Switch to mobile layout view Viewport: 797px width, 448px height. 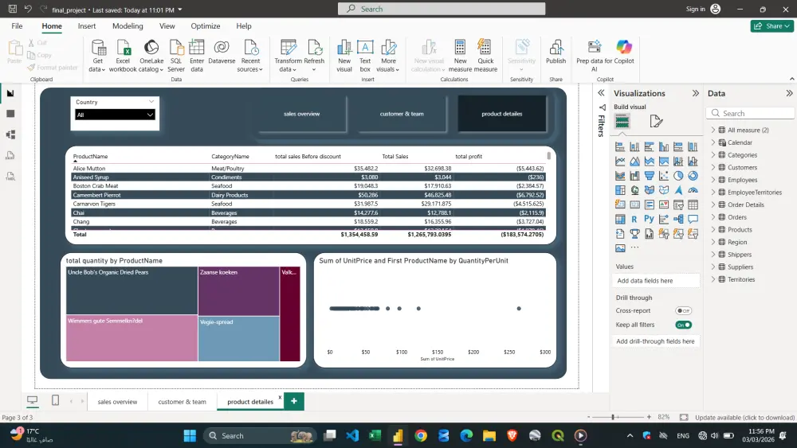pos(56,401)
